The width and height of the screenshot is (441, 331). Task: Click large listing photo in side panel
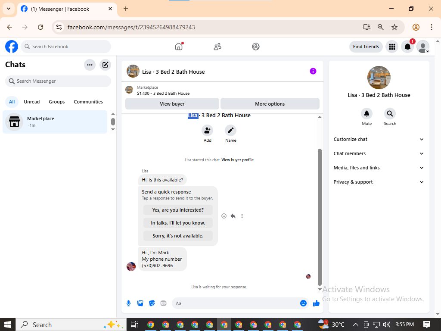point(379,78)
